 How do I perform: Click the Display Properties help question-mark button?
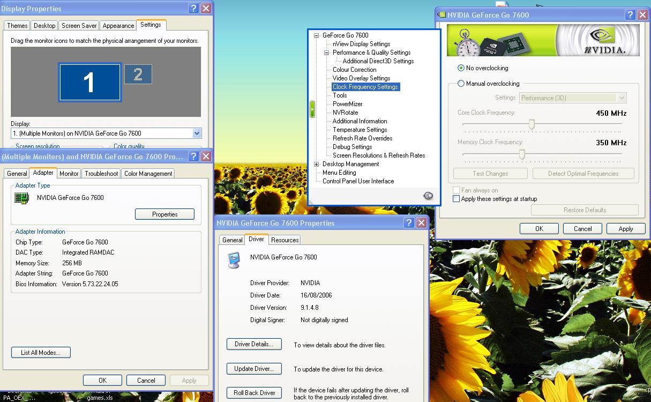point(193,9)
